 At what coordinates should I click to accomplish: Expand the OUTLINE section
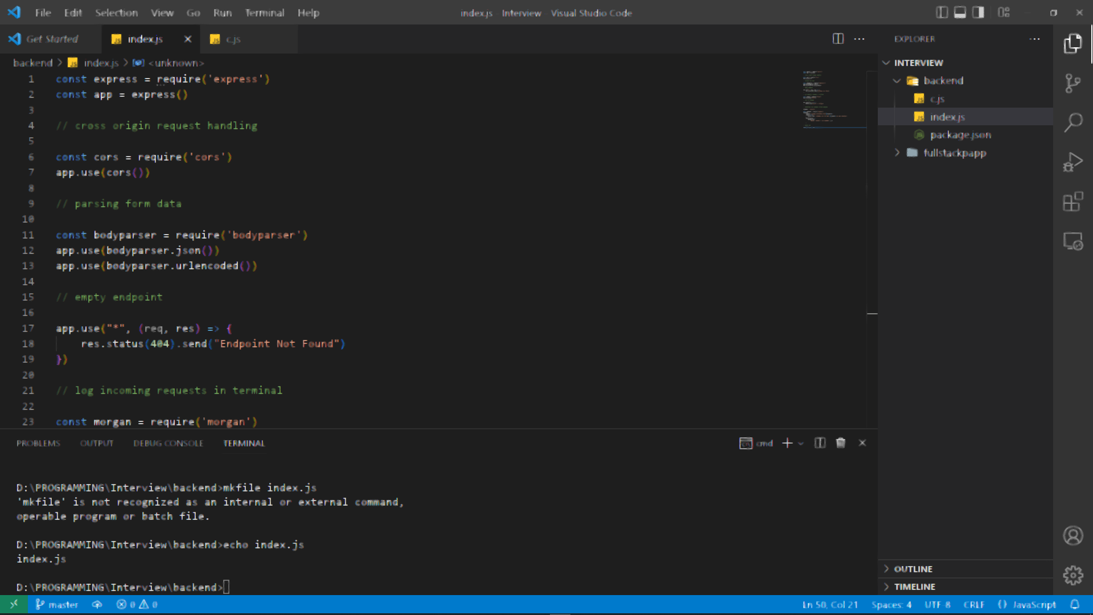(965, 569)
